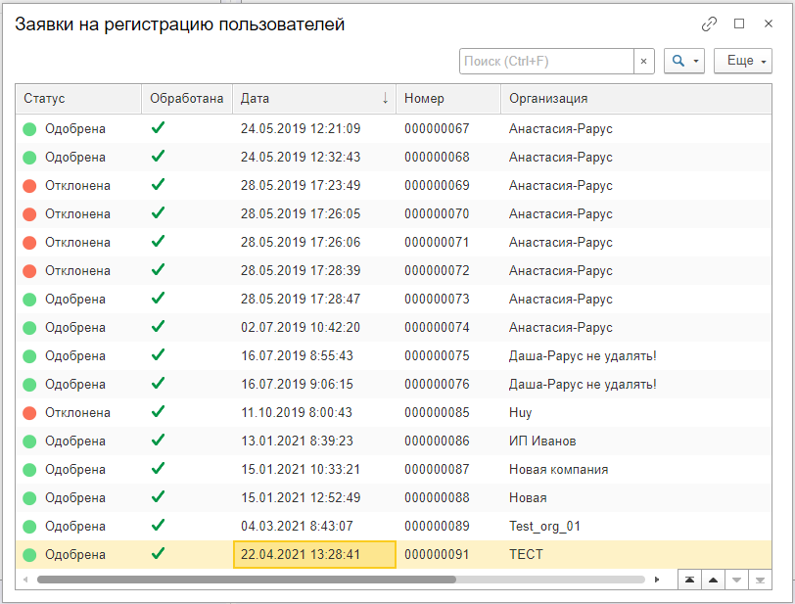This screenshot has width=795, height=604.
Task: Open the Еще dropdown menu
Action: tap(743, 61)
